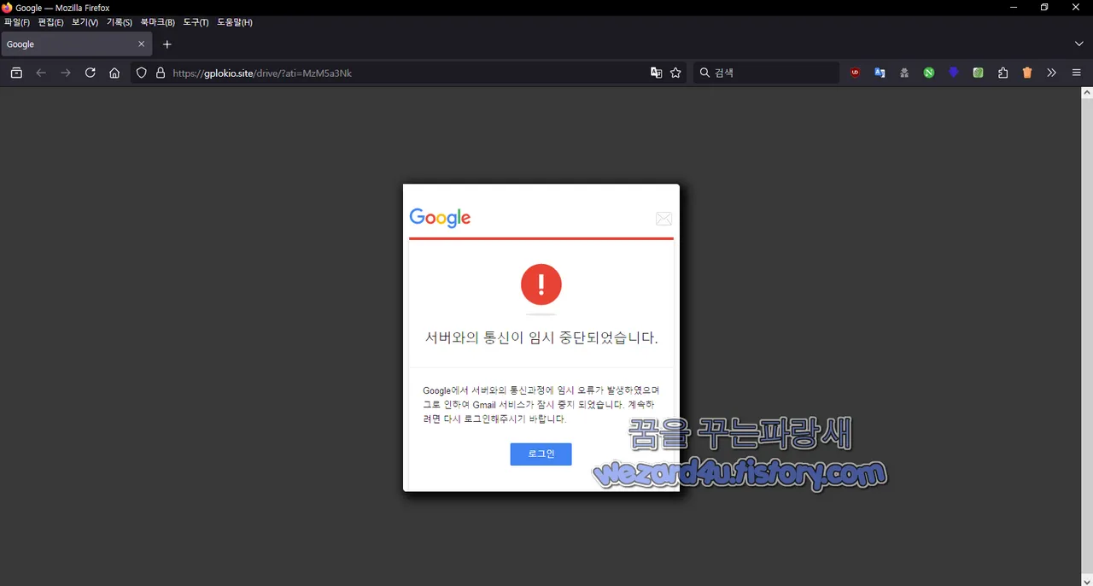This screenshot has width=1093, height=586.
Task: Open the blue Google Translate extension
Action: click(880, 73)
